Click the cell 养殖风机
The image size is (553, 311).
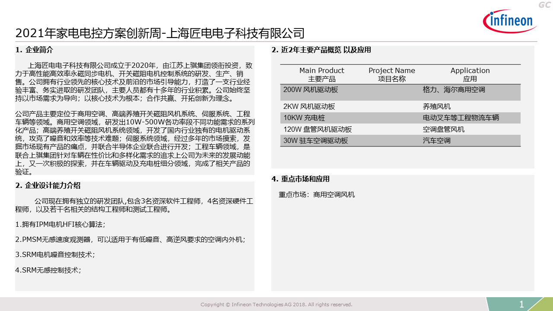(x=437, y=106)
